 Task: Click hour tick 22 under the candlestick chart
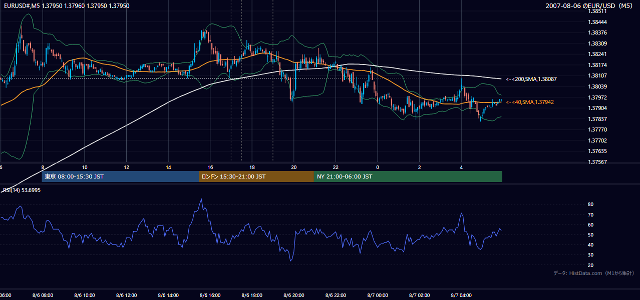click(x=336, y=167)
